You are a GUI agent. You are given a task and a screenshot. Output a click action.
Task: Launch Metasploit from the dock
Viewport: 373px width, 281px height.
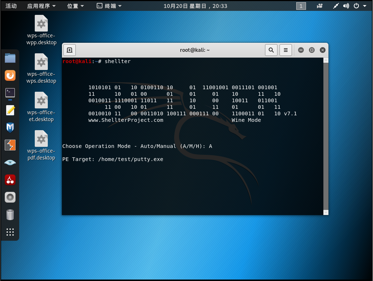10,128
